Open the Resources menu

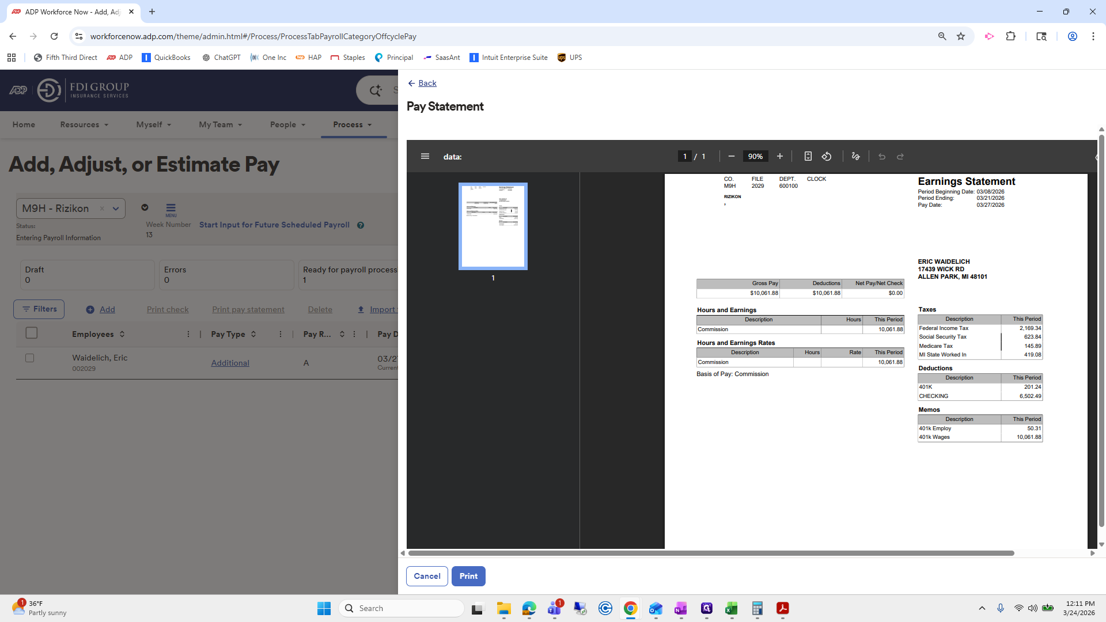84,124
